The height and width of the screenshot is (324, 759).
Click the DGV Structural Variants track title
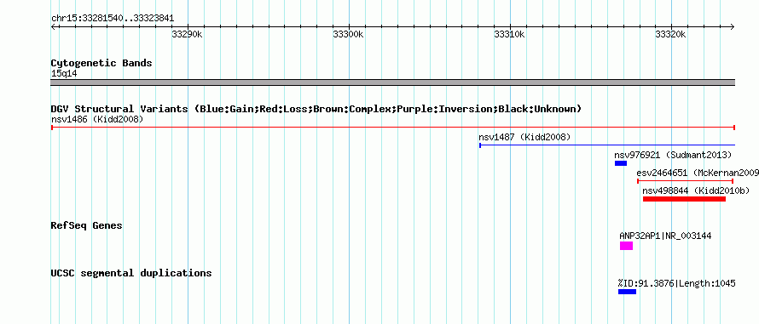click(x=316, y=109)
